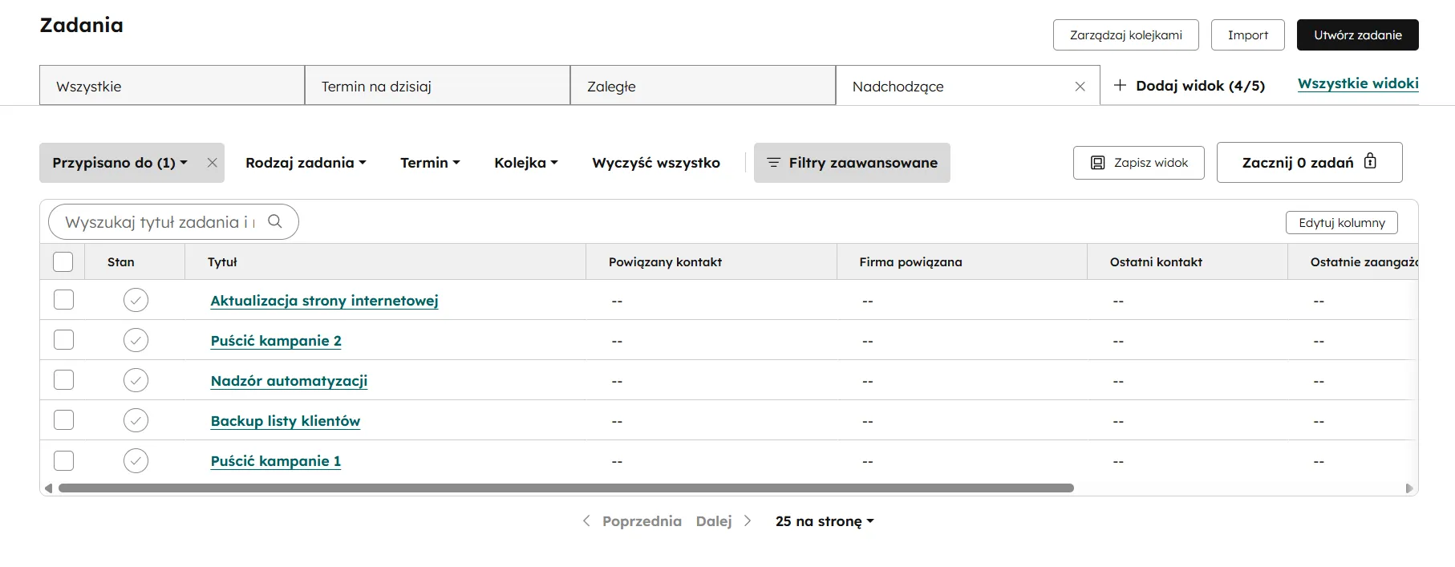Open the 'Wszystkie widoki' link

1357,83
